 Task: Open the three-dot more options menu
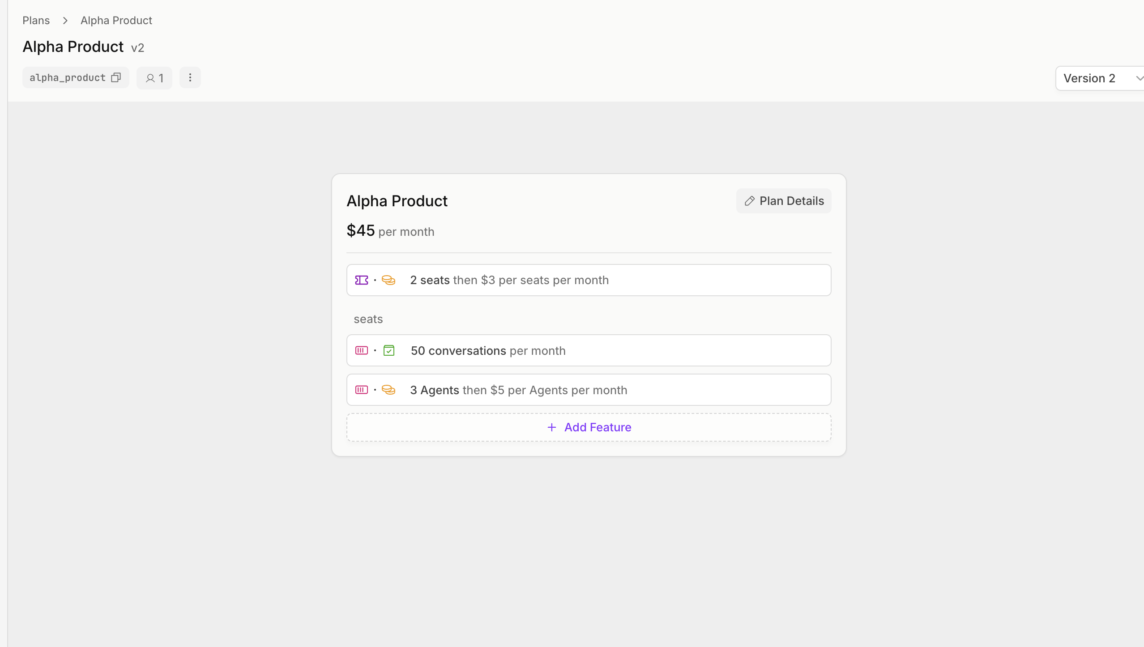pyautogui.click(x=190, y=78)
